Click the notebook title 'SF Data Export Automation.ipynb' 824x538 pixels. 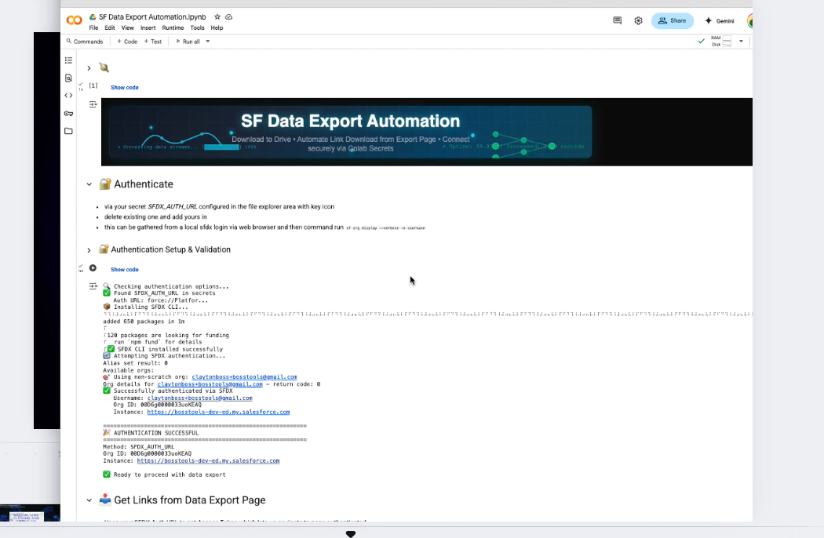(152, 16)
